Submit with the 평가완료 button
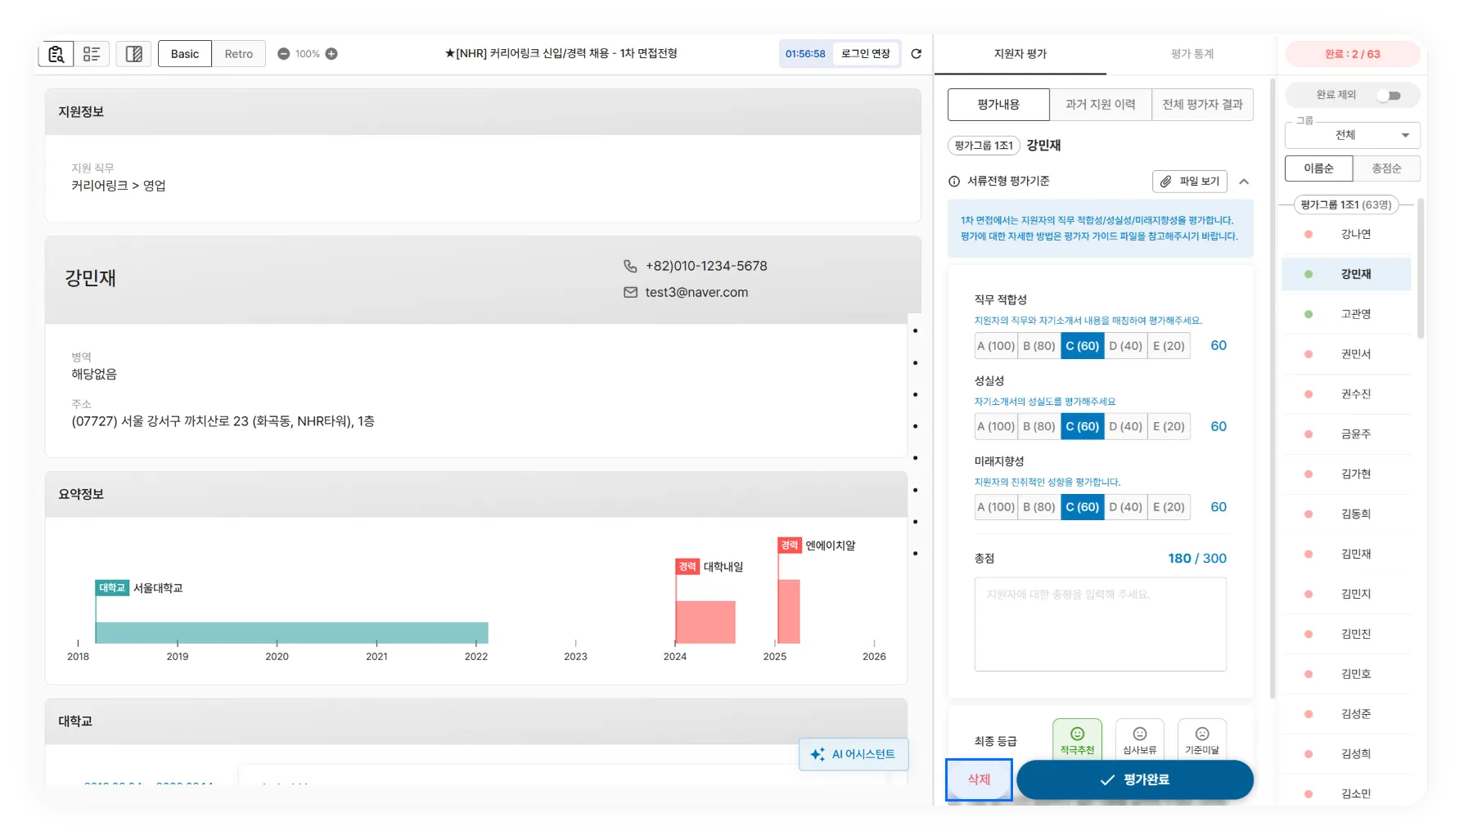Image resolution: width=1464 pixels, height=840 pixels. click(x=1134, y=780)
